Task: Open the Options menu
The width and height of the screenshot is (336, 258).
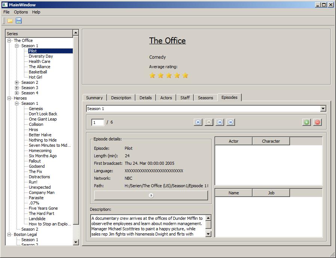Action: point(21,12)
